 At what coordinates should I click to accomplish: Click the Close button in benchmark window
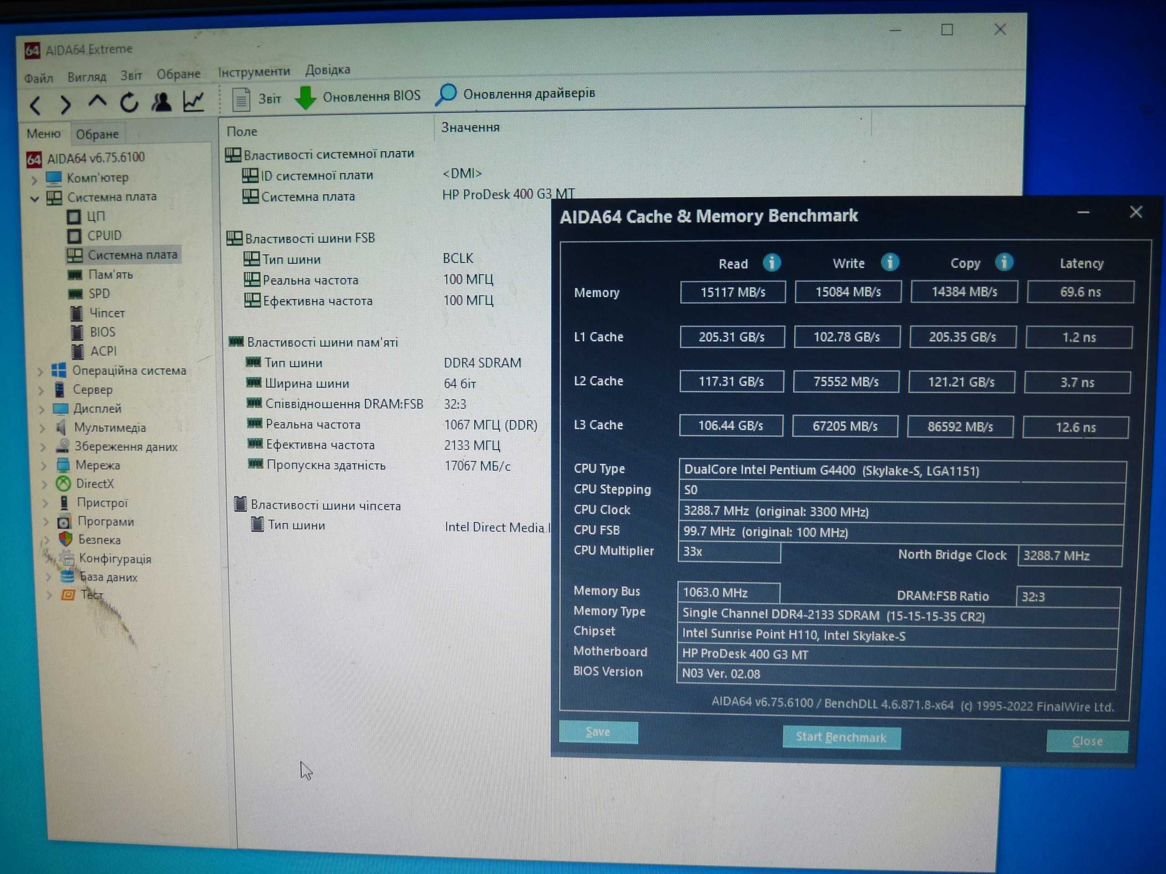1087,741
